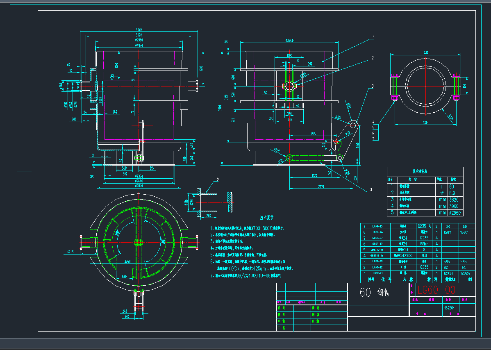491x350 pixels.
Task: Select the ø3340 top dimension in side view
Action: pos(290,40)
